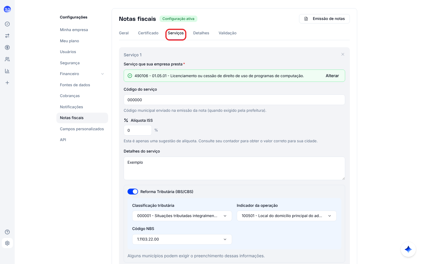Open the bar chart reports icon
The height and width of the screenshot is (264, 423).
click(x=7, y=71)
